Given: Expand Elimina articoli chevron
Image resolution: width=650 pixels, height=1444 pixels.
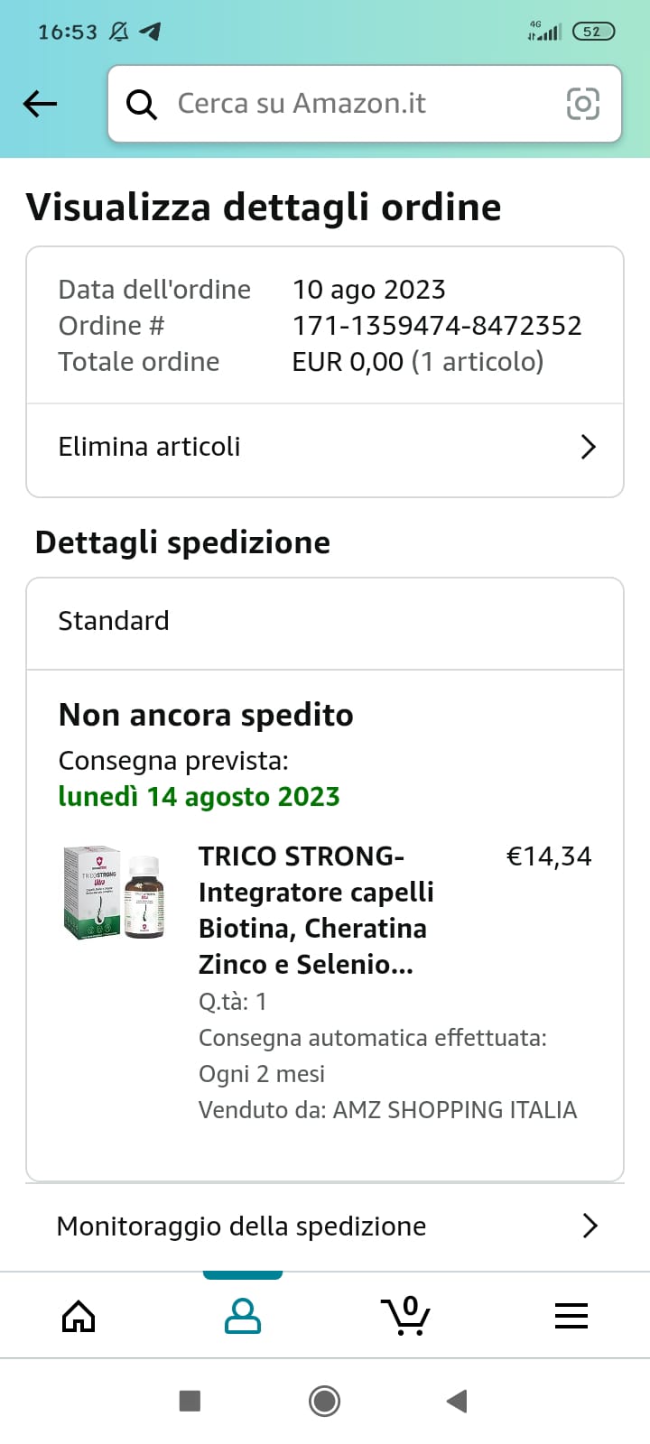Looking at the screenshot, I should (589, 447).
